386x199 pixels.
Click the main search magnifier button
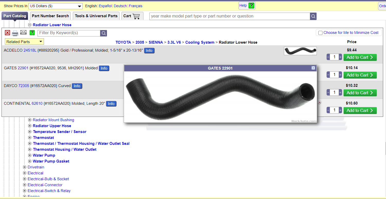click(x=313, y=16)
